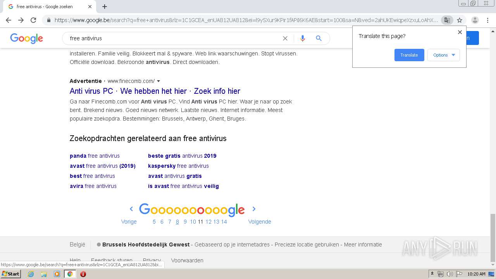Click the previous page chevron arrow
Viewport: 496px width, 279px height.
click(x=131, y=209)
